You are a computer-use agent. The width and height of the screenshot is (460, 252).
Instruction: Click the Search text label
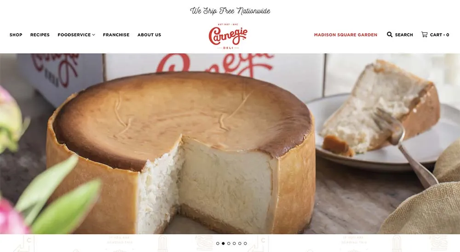[404, 34]
